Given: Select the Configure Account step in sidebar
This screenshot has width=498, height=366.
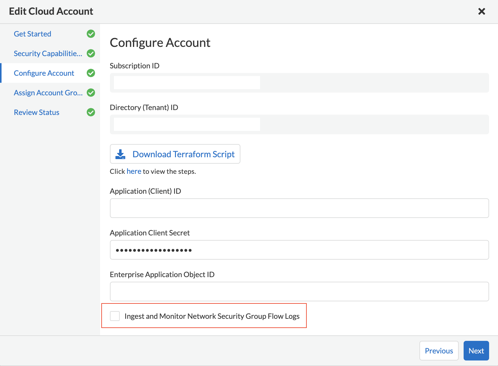Looking at the screenshot, I should pyautogui.click(x=44, y=73).
